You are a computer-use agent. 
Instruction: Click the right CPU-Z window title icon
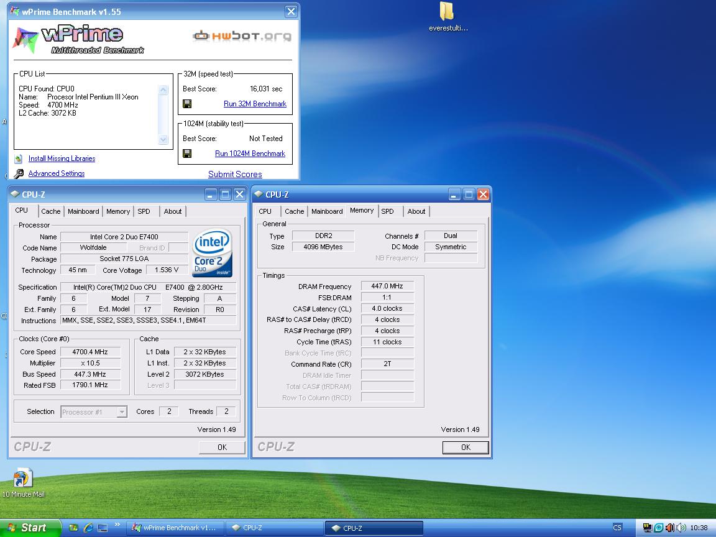click(259, 194)
